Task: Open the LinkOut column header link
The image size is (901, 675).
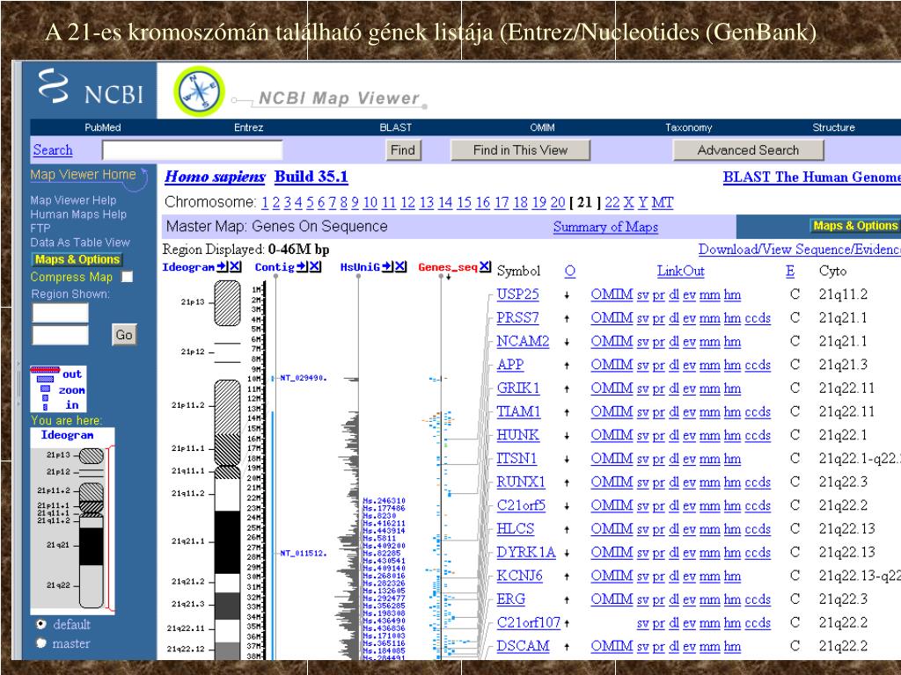Action: (x=680, y=271)
